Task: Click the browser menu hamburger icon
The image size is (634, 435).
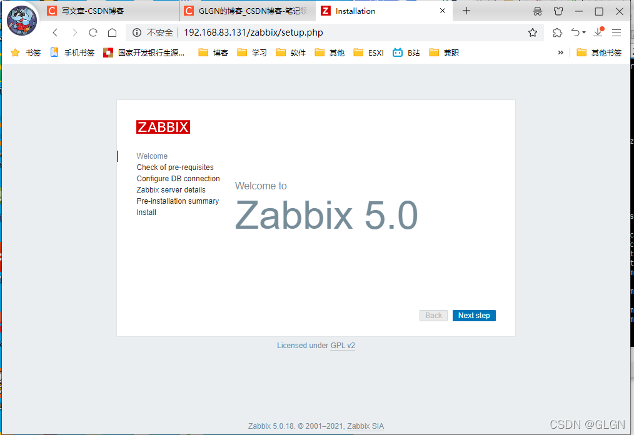Action: coord(616,32)
